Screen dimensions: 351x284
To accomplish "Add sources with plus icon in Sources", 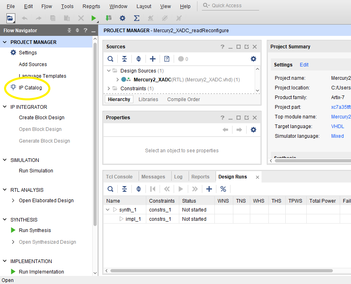I will (x=153, y=59).
